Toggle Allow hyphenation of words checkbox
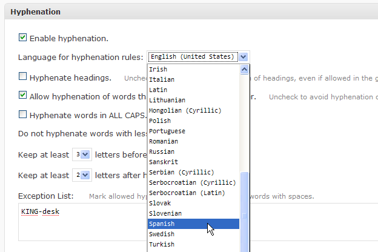This screenshot has width=378, height=252. pyautogui.click(x=23, y=95)
